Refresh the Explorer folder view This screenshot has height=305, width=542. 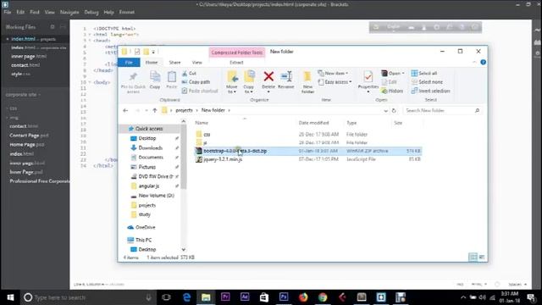(394, 111)
